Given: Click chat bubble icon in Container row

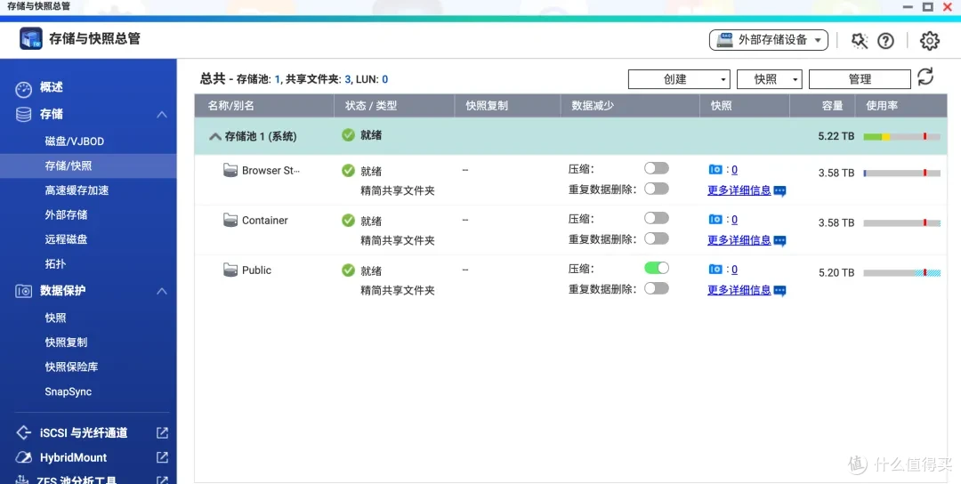Looking at the screenshot, I should [x=779, y=241].
